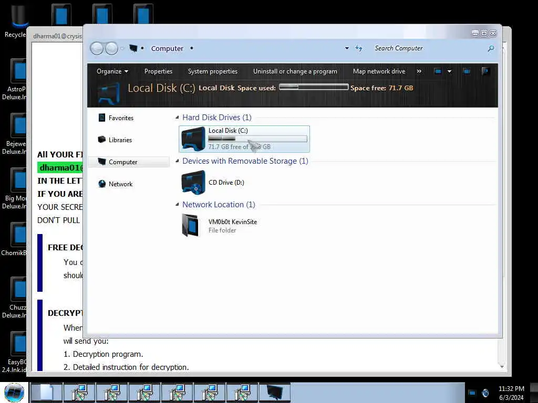Click the search magnifier icon
The width and height of the screenshot is (538, 403).
491,49
